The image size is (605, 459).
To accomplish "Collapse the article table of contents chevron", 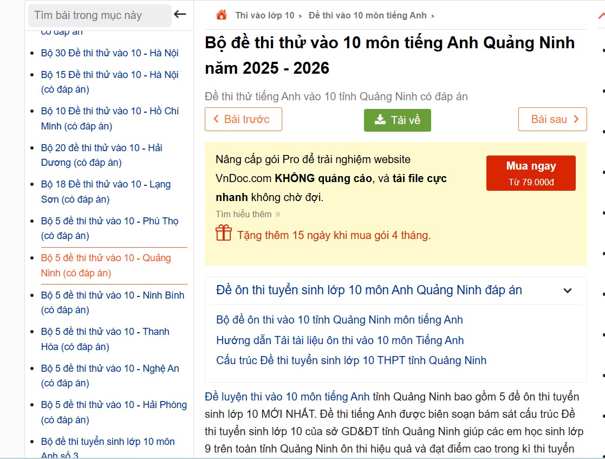I will 567,290.
